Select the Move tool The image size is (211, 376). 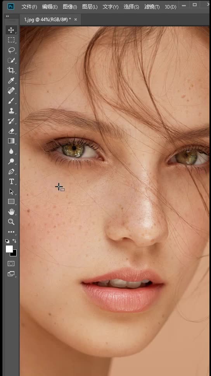click(x=11, y=30)
